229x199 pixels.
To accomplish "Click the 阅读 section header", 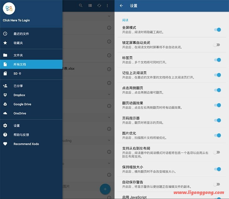I will [125, 20].
